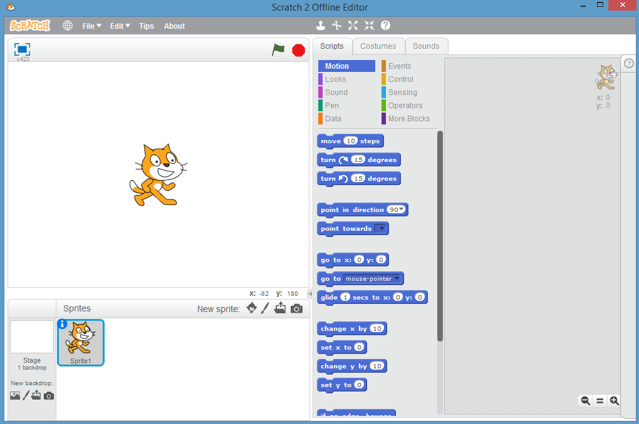Paint a new sprite with brush icon
639x424 pixels.
coord(265,308)
